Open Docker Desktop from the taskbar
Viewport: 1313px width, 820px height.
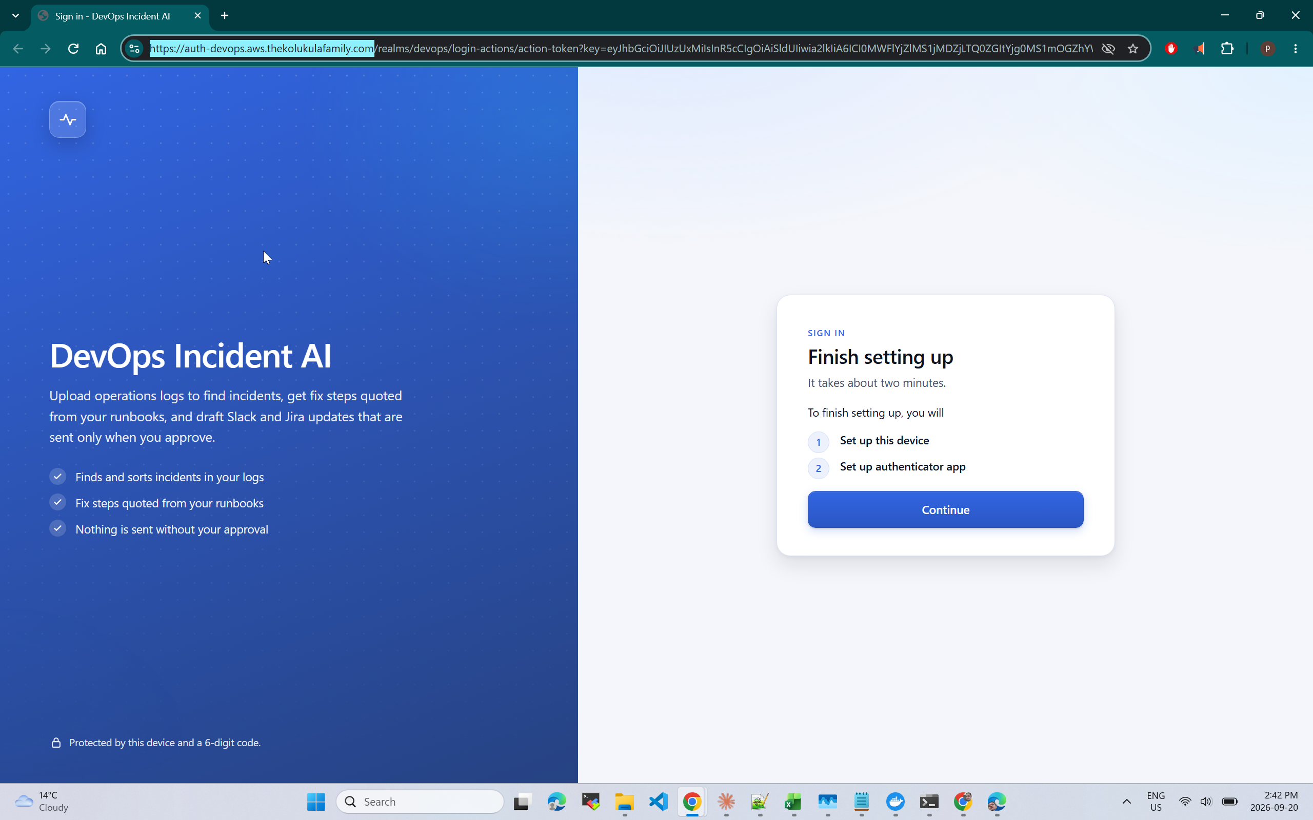pos(895,802)
